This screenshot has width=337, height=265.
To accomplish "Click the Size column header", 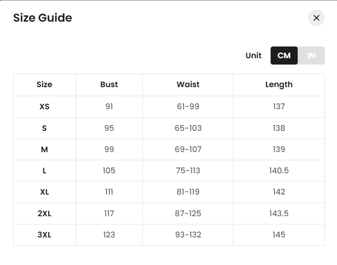I will [44, 84].
